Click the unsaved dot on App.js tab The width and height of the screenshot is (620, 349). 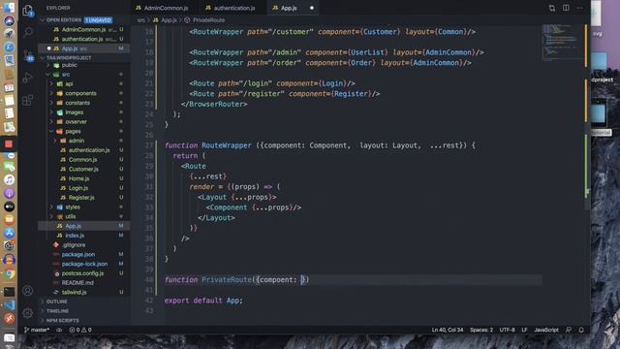(312, 8)
